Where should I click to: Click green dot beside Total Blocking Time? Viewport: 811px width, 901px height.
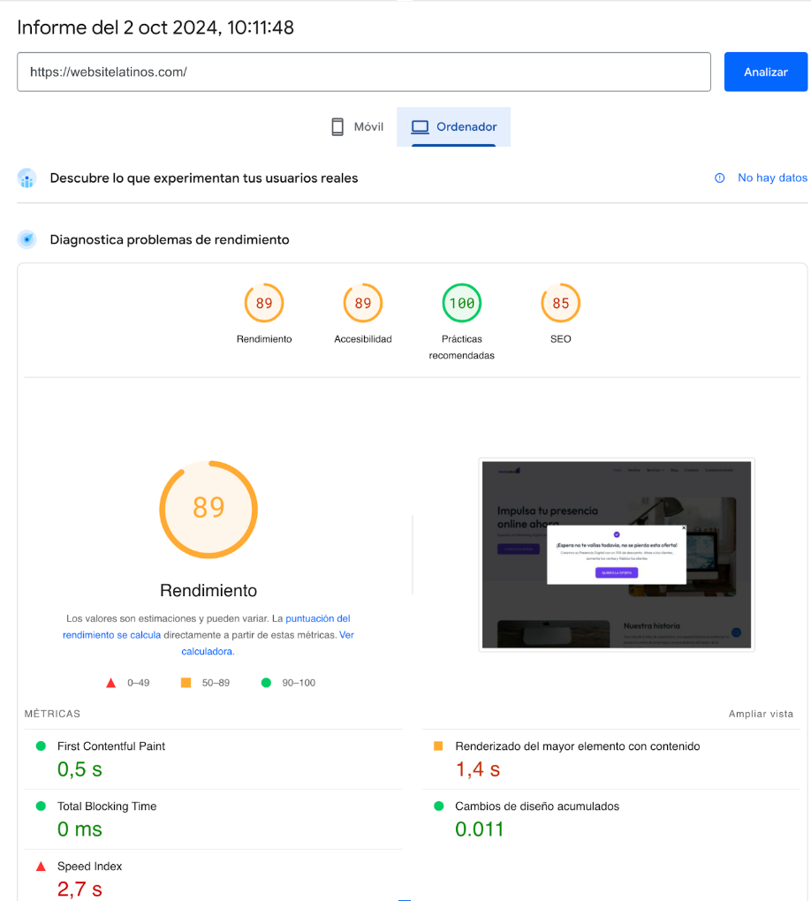point(41,806)
